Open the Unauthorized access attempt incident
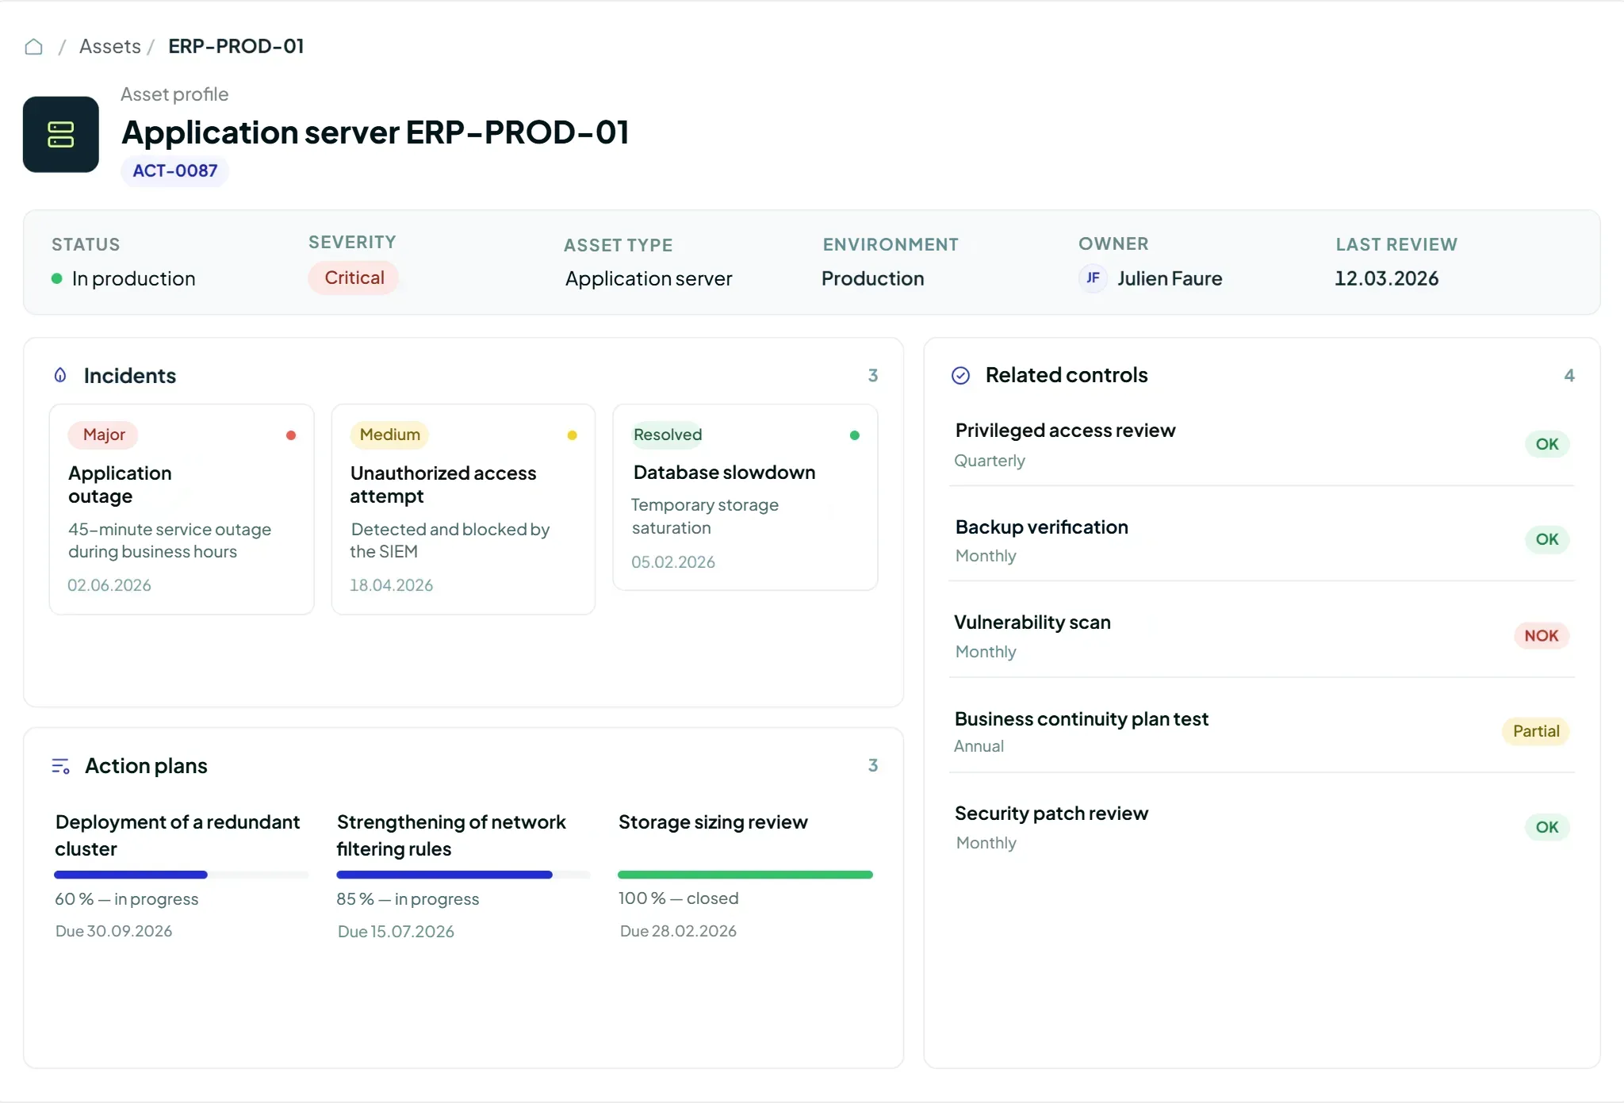 [x=463, y=509]
